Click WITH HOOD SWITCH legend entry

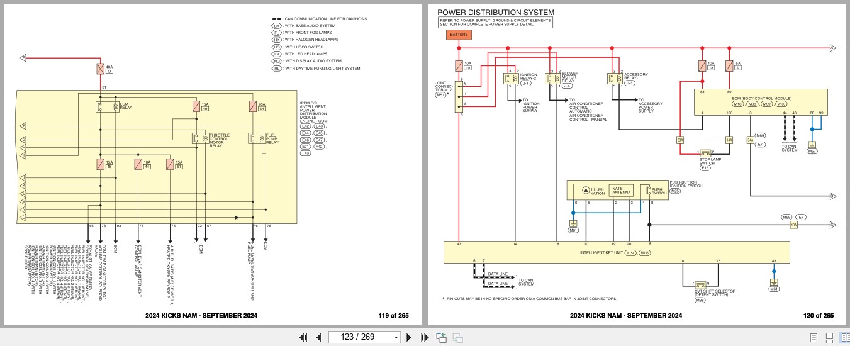[x=298, y=47]
